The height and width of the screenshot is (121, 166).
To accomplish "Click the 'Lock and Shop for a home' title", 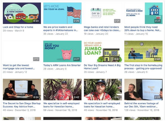I will (18, 27).
